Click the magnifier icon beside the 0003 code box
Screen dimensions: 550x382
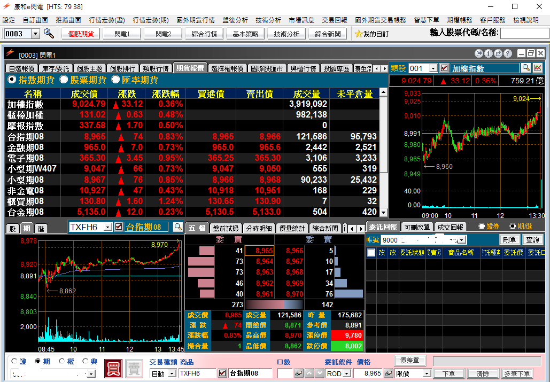pos(49,34)
